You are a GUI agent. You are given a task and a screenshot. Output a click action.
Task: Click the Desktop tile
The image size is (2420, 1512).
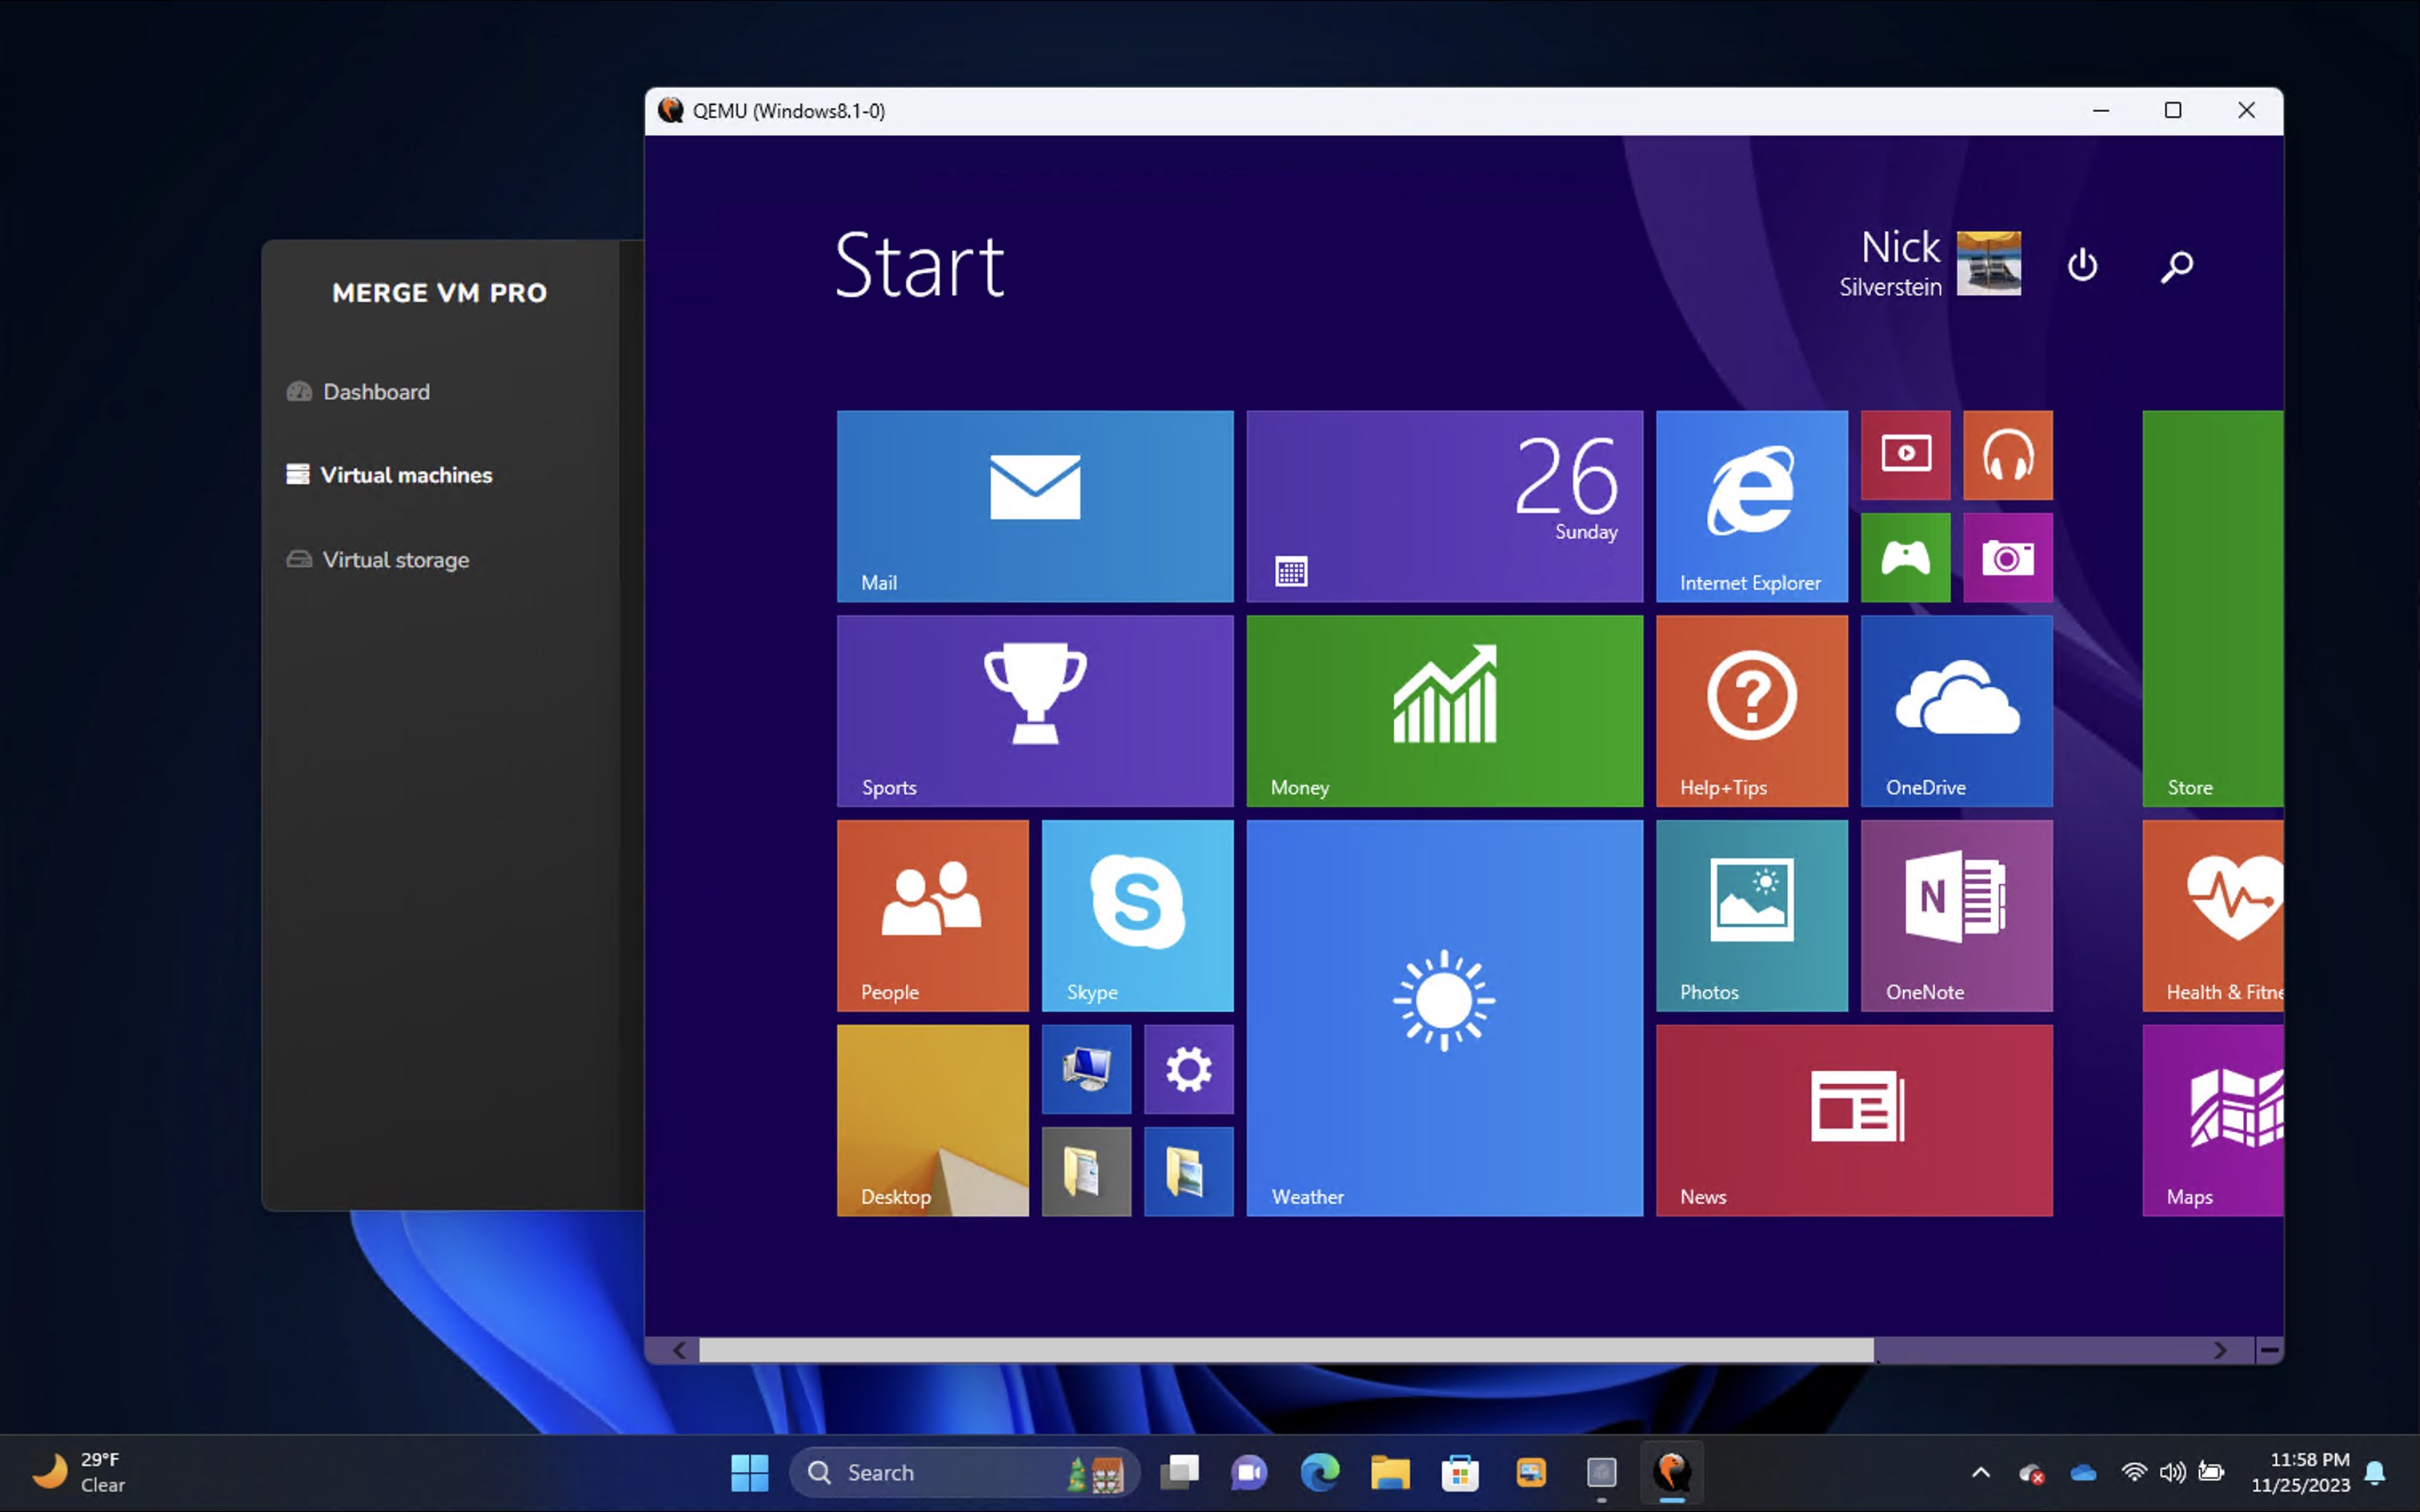click(x=932, y=1120)
